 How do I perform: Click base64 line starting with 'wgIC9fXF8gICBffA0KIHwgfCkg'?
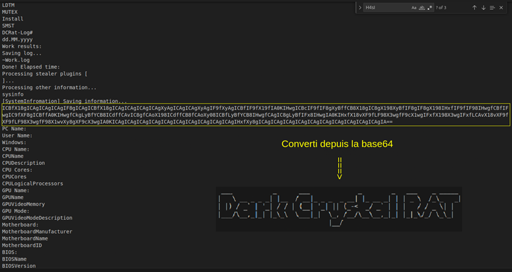pyautogui.click(x=256, y=114)
